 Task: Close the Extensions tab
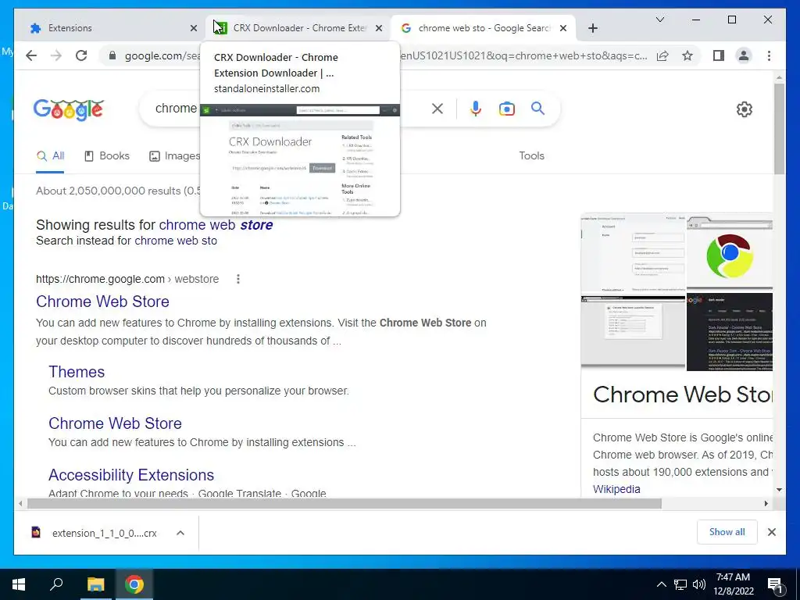[x=194, y=29]
